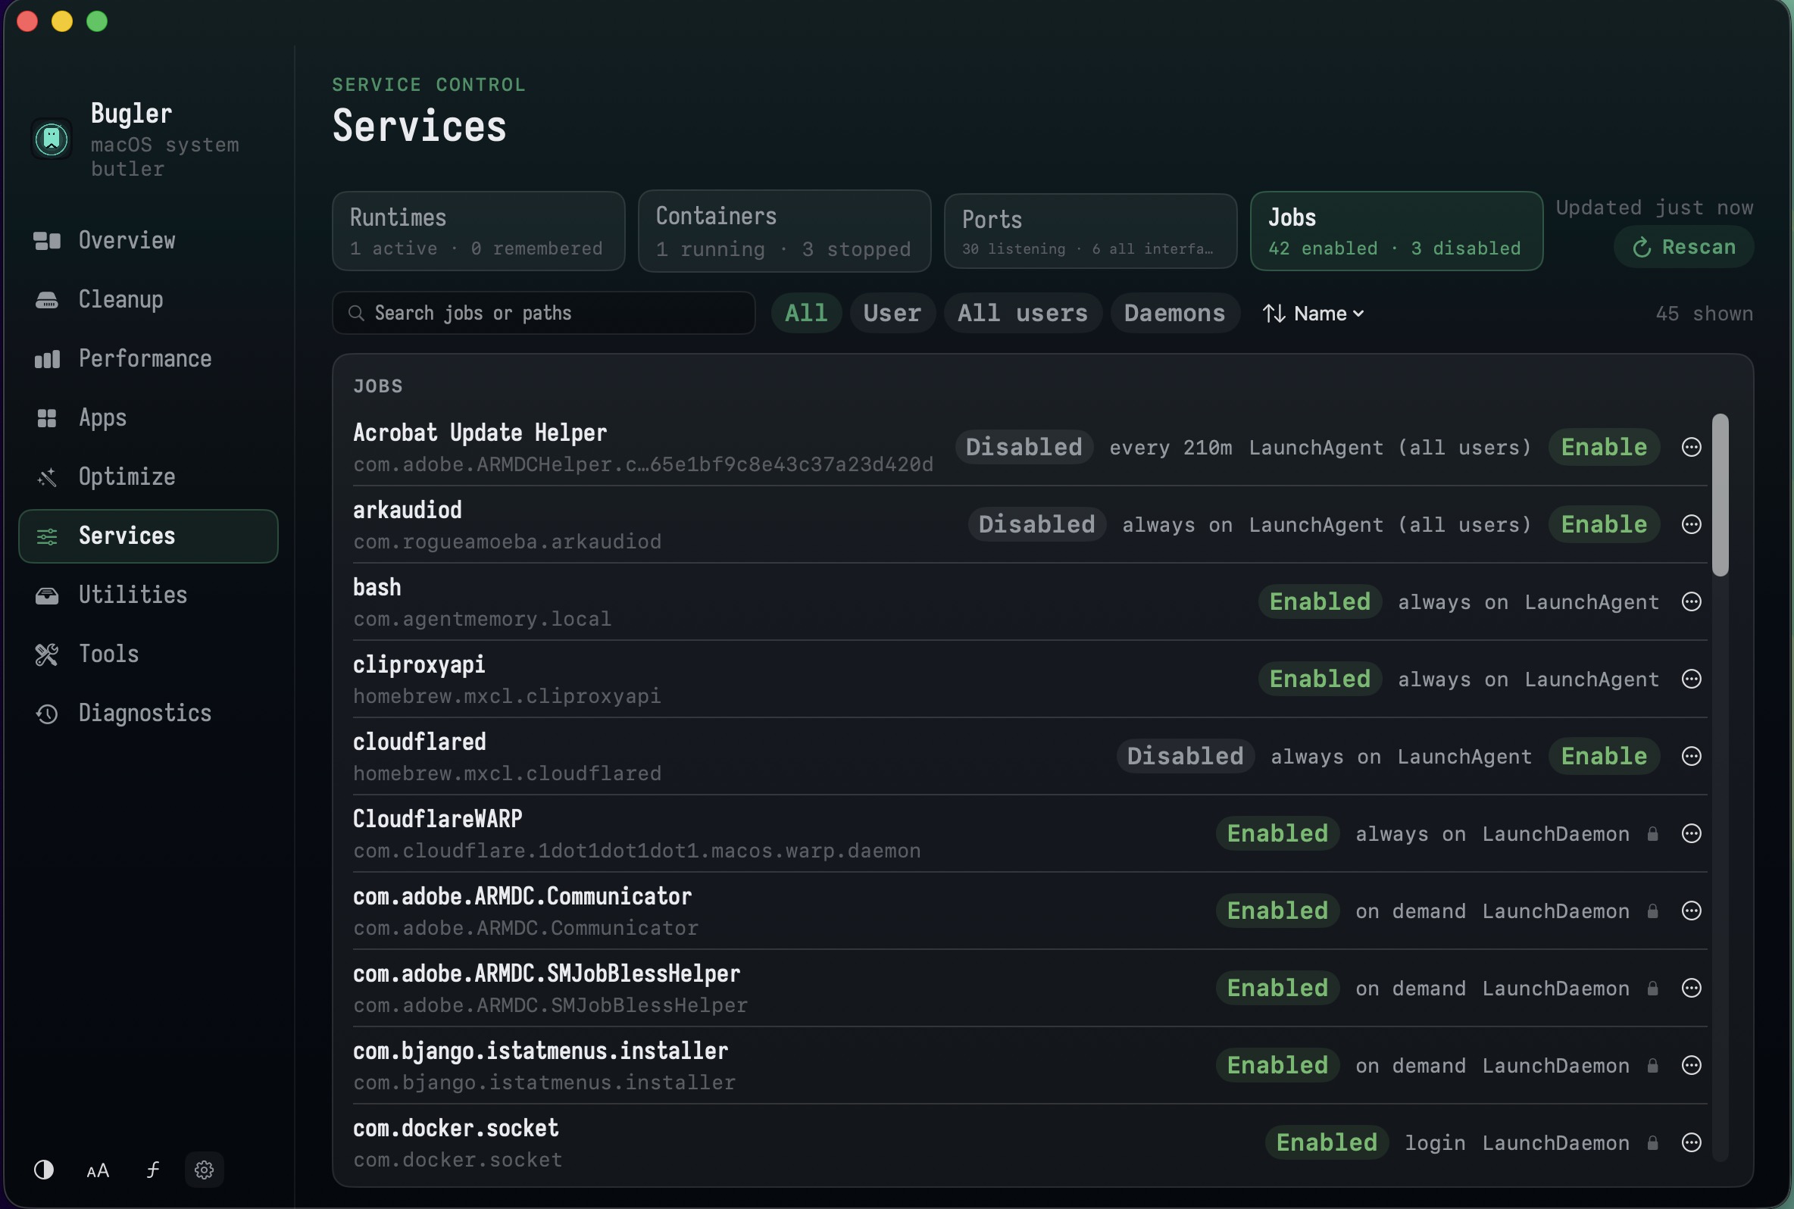1794x1209 pixels.
Task: Switch to the Ports tab card
Action: tap(1090, 231)
